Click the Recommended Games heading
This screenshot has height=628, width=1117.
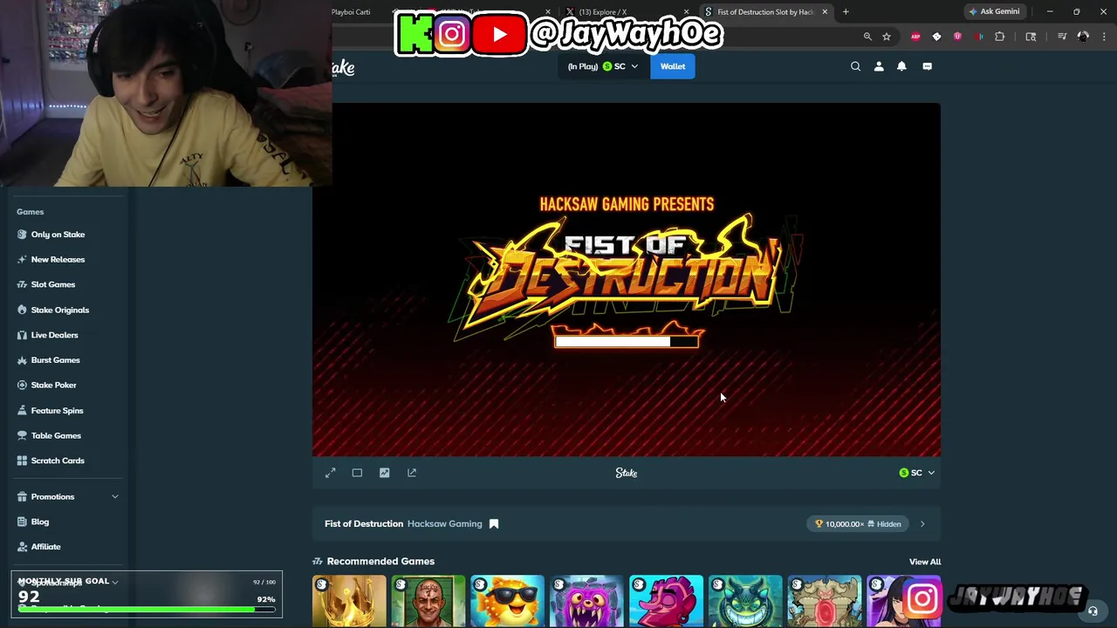[x=380, y=562]
